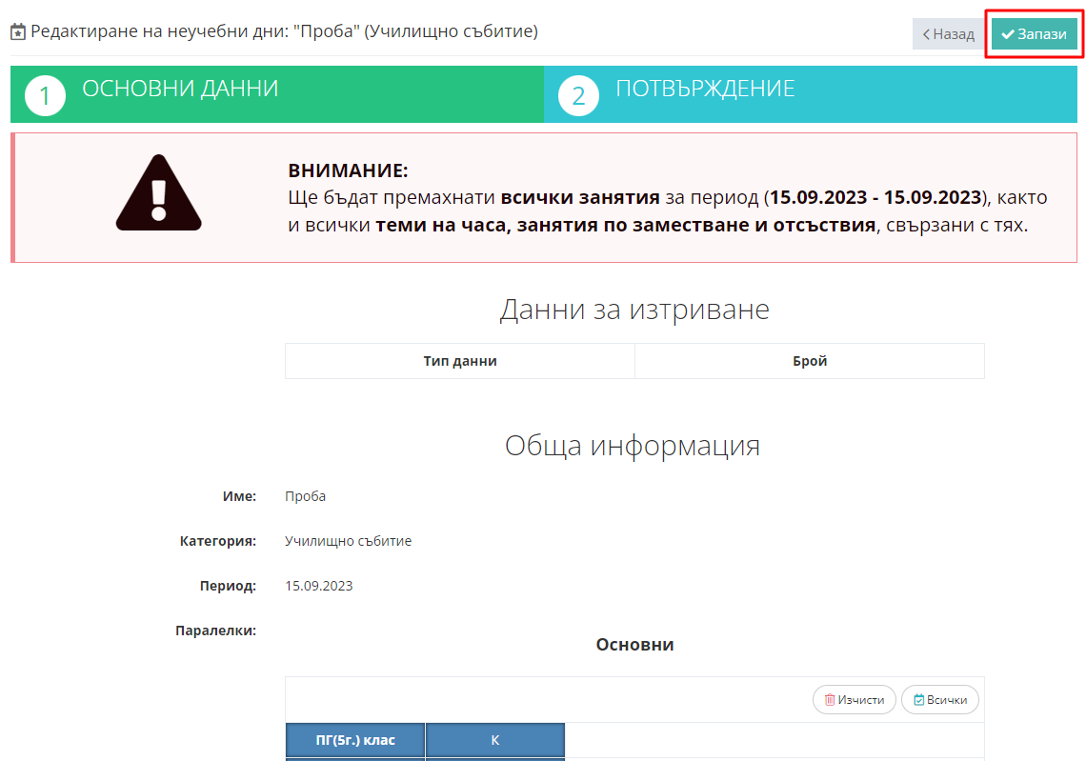
Task: Click the Брой column header
Action: (x=809, y=362)
